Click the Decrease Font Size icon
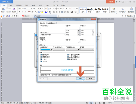The image size is (136, 104). click(x=43, y=8)
